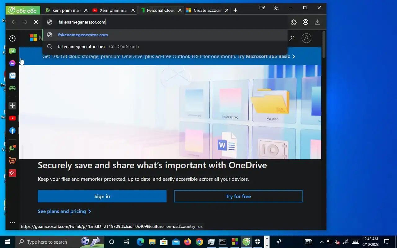This screenshot has height=248, width=397.
Task: Click the taskbar search box
Action: [x=60, y=242]
